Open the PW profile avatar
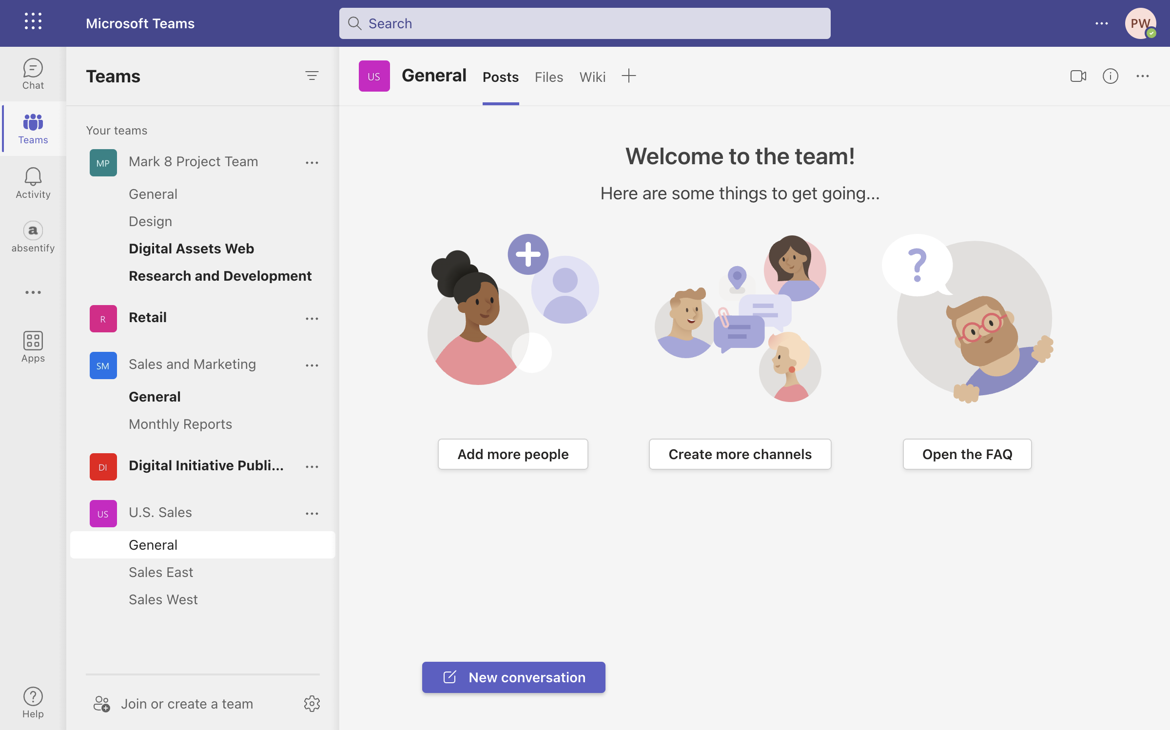Image resolution: width=1170 pixels, height=730 pixels. [1141, 23]
